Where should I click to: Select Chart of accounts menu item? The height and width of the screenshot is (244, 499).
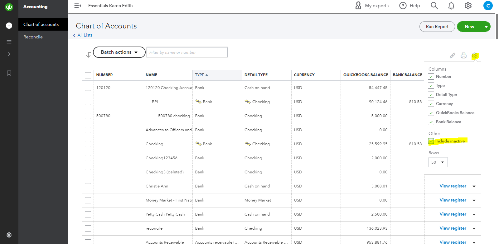(x=41, y=24)
